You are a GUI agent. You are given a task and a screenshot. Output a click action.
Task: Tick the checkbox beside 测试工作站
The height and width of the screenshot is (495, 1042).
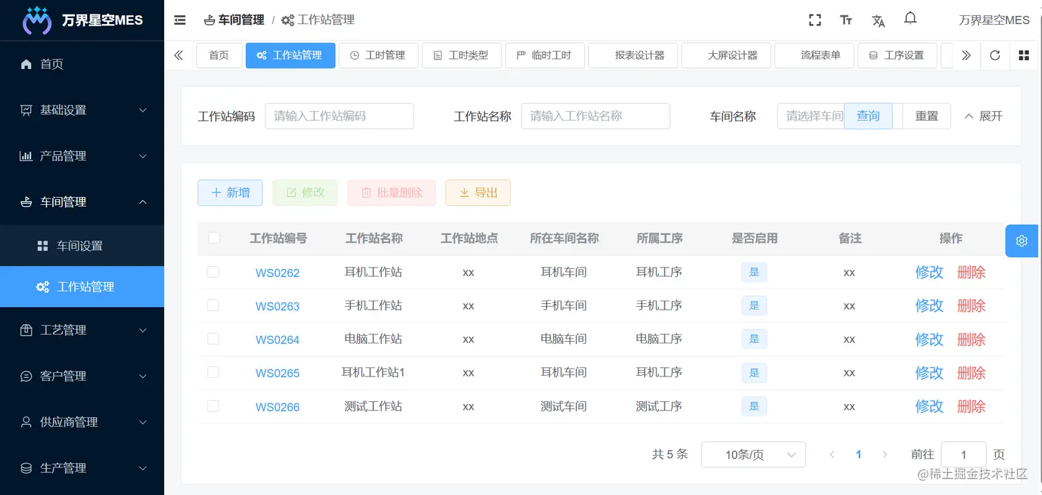[x=214, y=406]
